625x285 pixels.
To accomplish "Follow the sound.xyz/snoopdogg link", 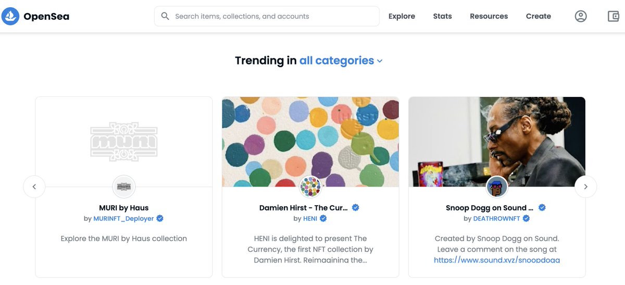I will click(497, 259).
